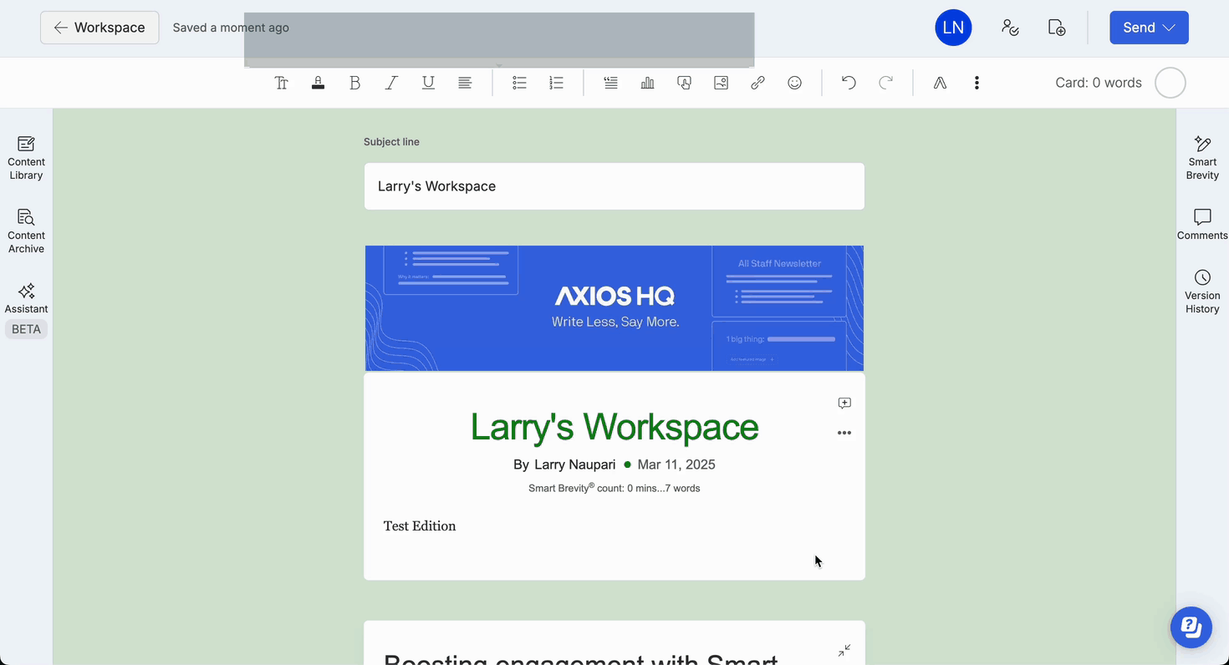The image size is (1229, 665).
Task: Open the text highlight color picker
Action: [x=318, y=83]
